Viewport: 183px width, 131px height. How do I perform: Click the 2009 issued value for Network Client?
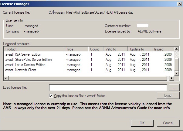[x=168, y=70]
